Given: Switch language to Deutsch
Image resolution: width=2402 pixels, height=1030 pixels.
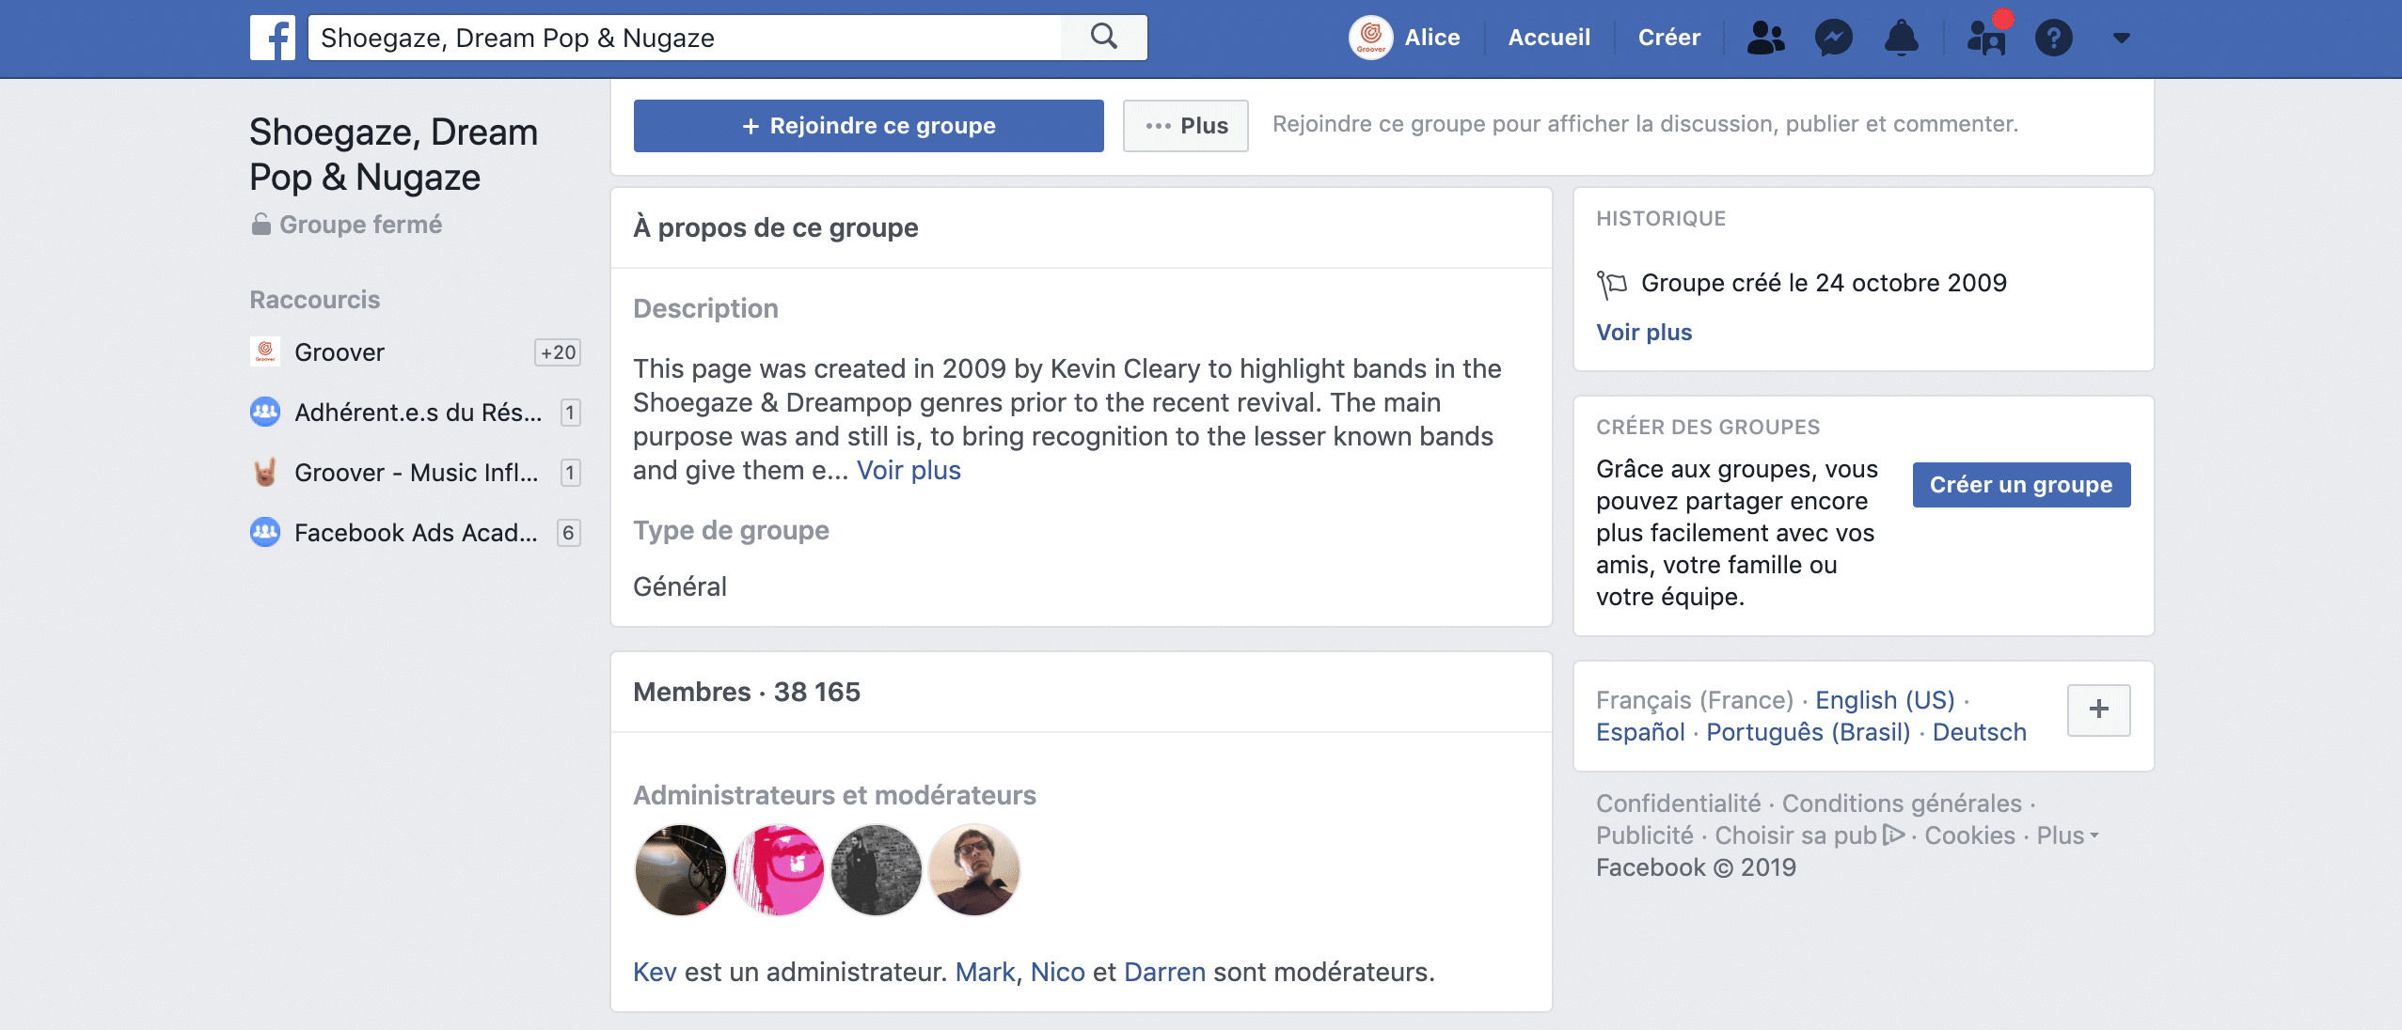Looking at the screenshot, I should pos(1980,732).
